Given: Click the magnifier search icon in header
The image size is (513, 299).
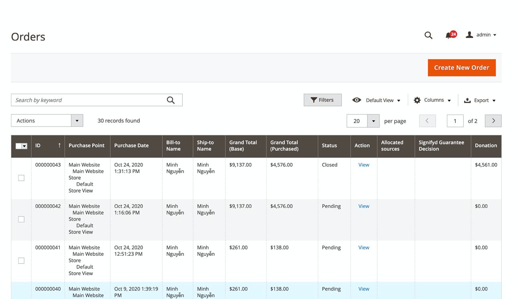Looking at the screenshot, I should point(428,35).
